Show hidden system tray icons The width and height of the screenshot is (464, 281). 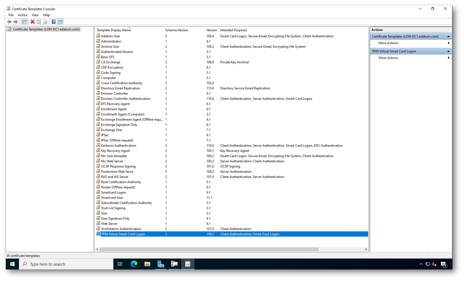(x=421, y=264)
